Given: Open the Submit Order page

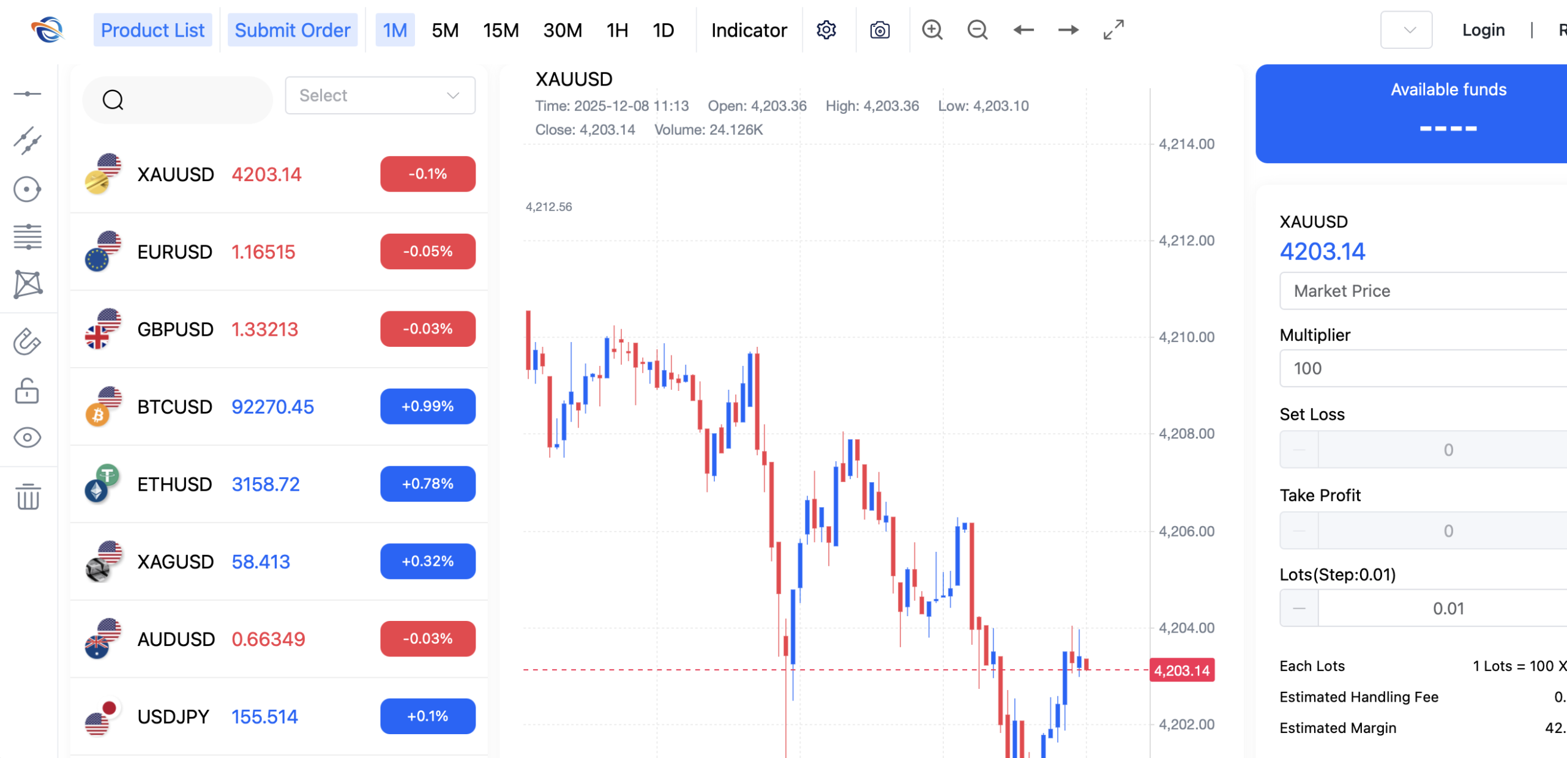Looking at the screenshot, I should [292, 29].
